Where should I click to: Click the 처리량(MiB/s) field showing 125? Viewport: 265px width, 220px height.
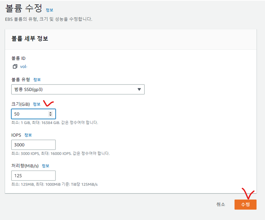pos(33,176)
